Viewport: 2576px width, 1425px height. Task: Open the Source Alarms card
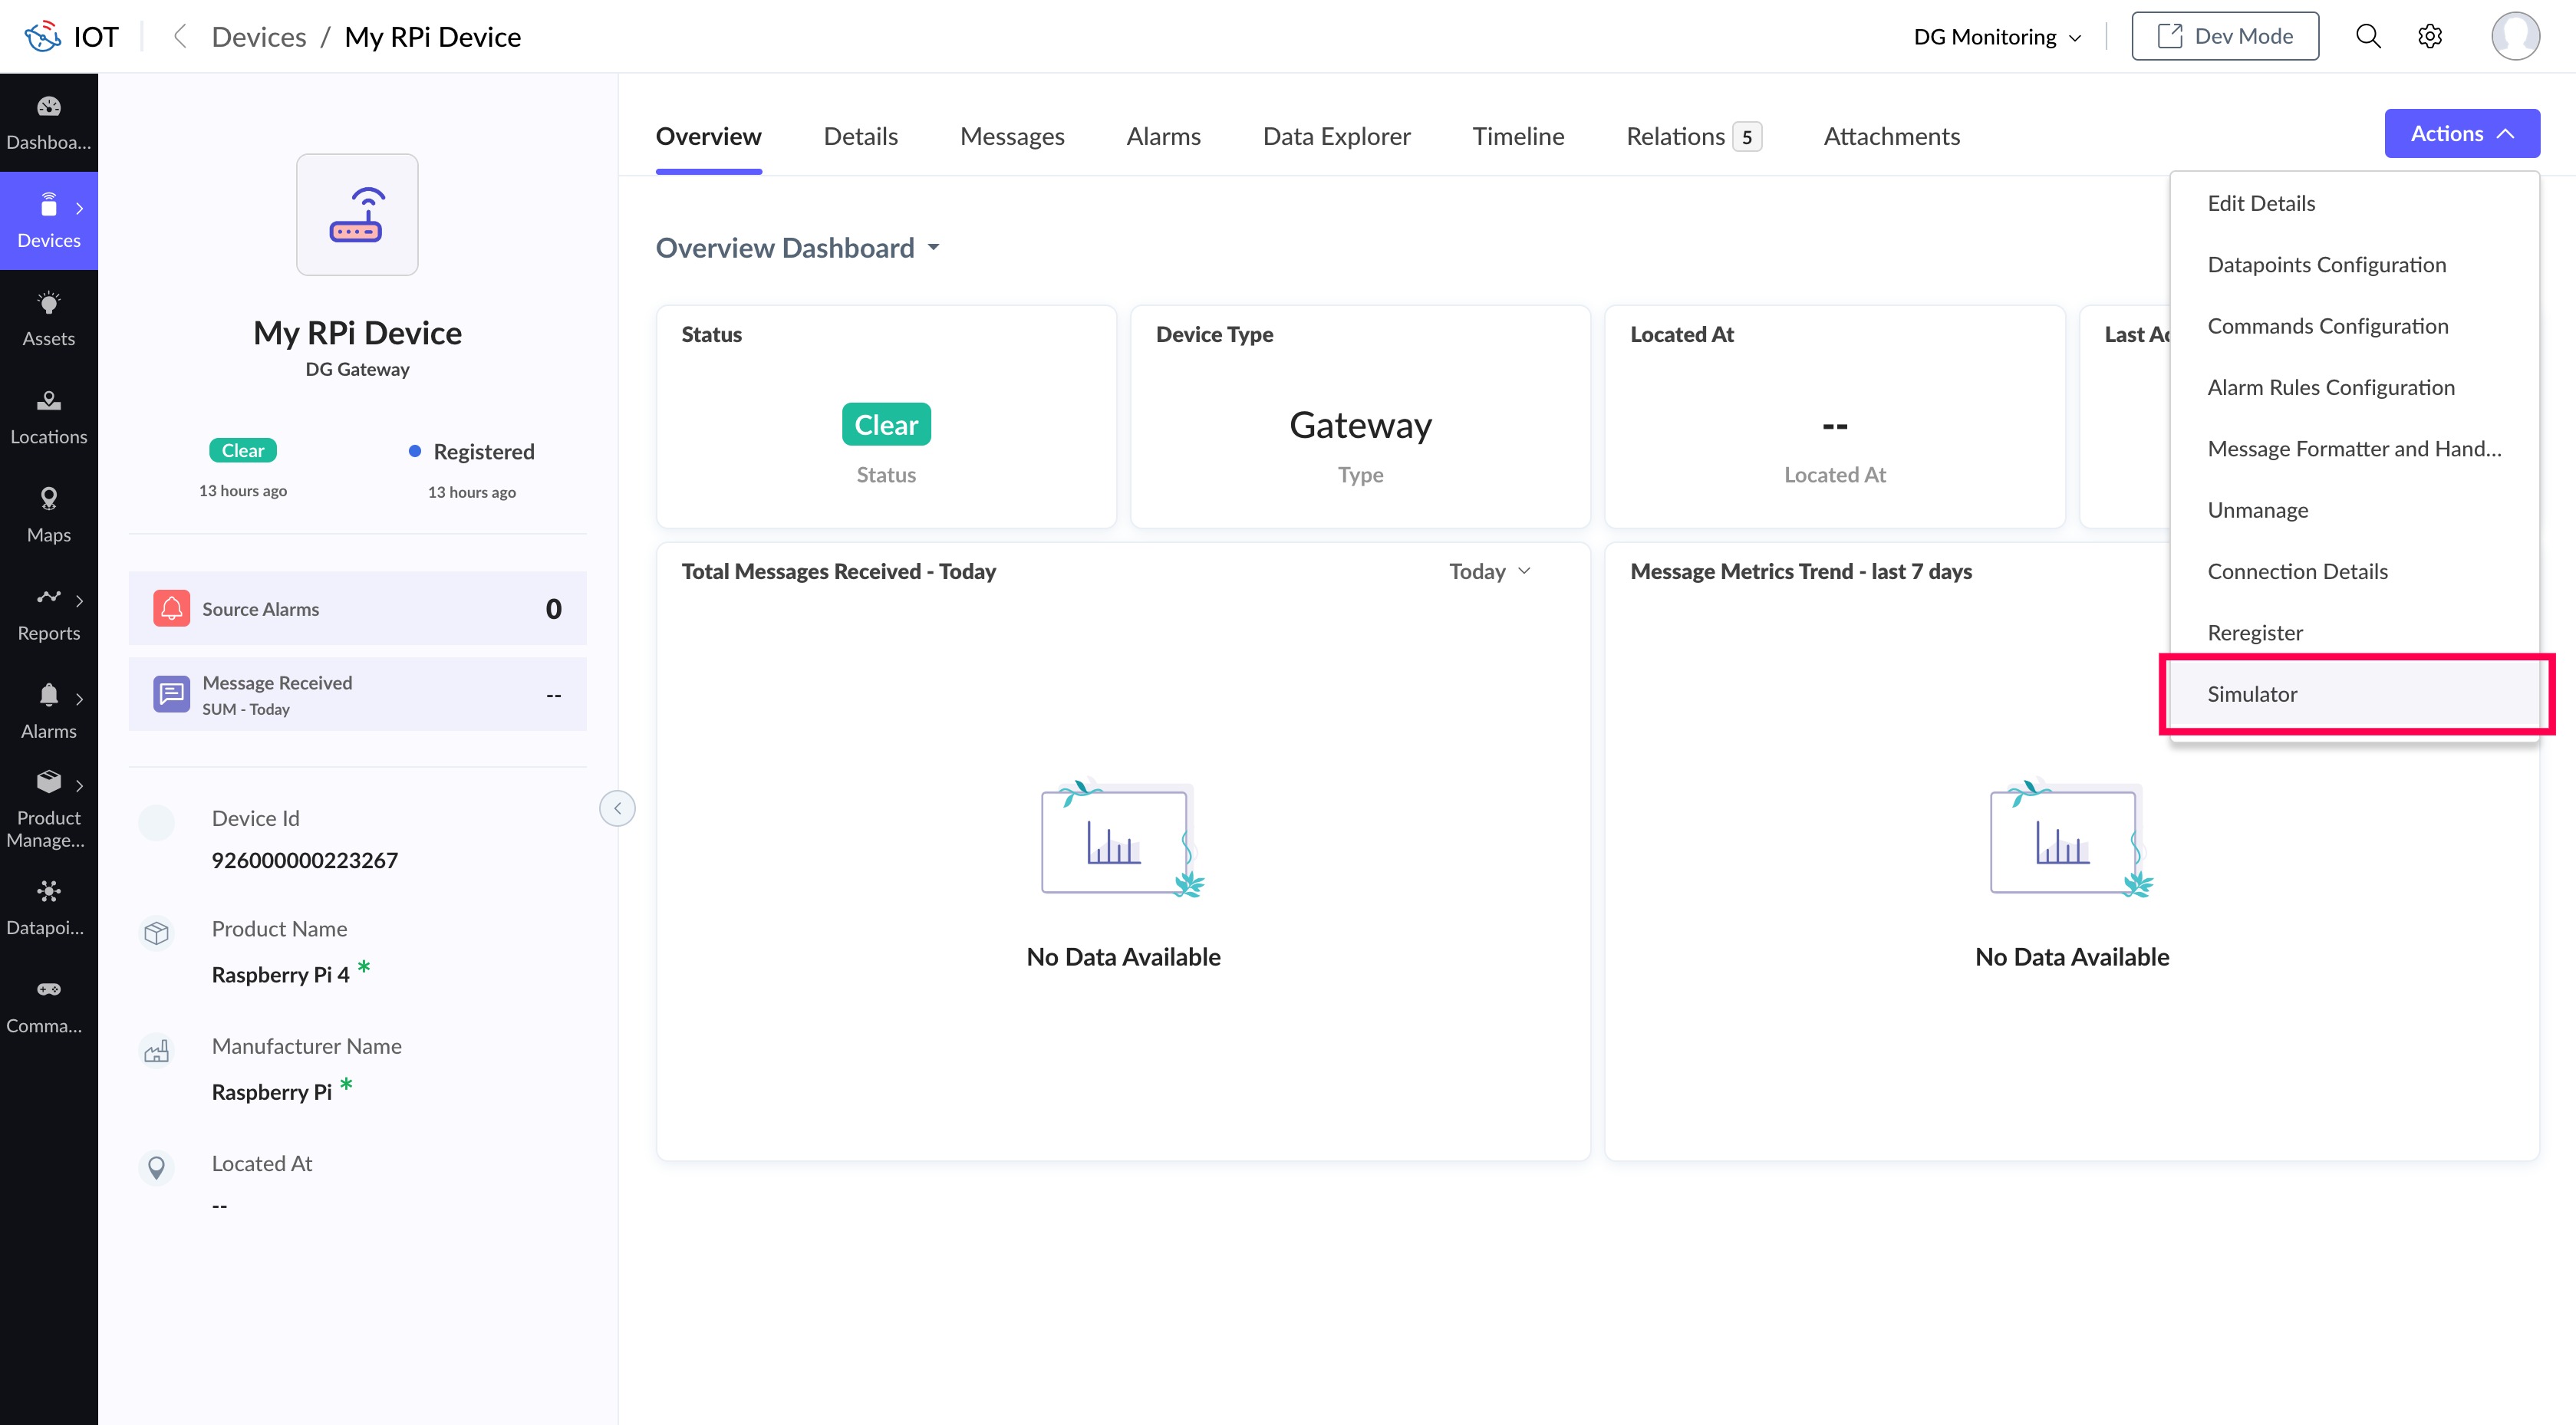point(357,609)
